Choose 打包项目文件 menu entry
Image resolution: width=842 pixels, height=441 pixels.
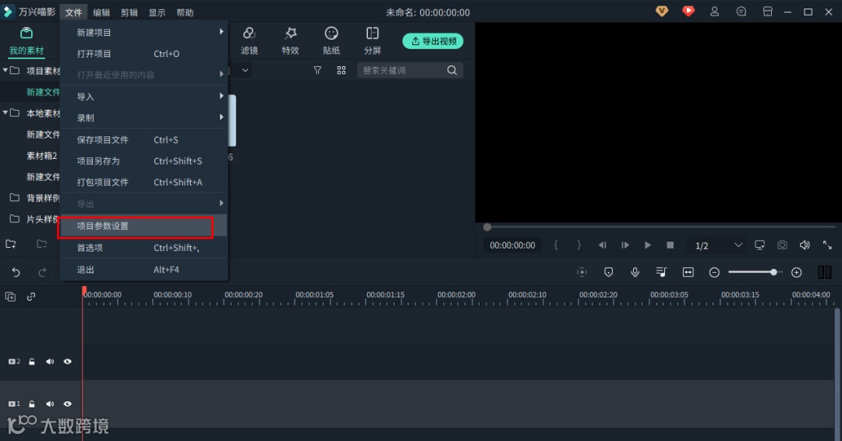click(x=144, y=182)
